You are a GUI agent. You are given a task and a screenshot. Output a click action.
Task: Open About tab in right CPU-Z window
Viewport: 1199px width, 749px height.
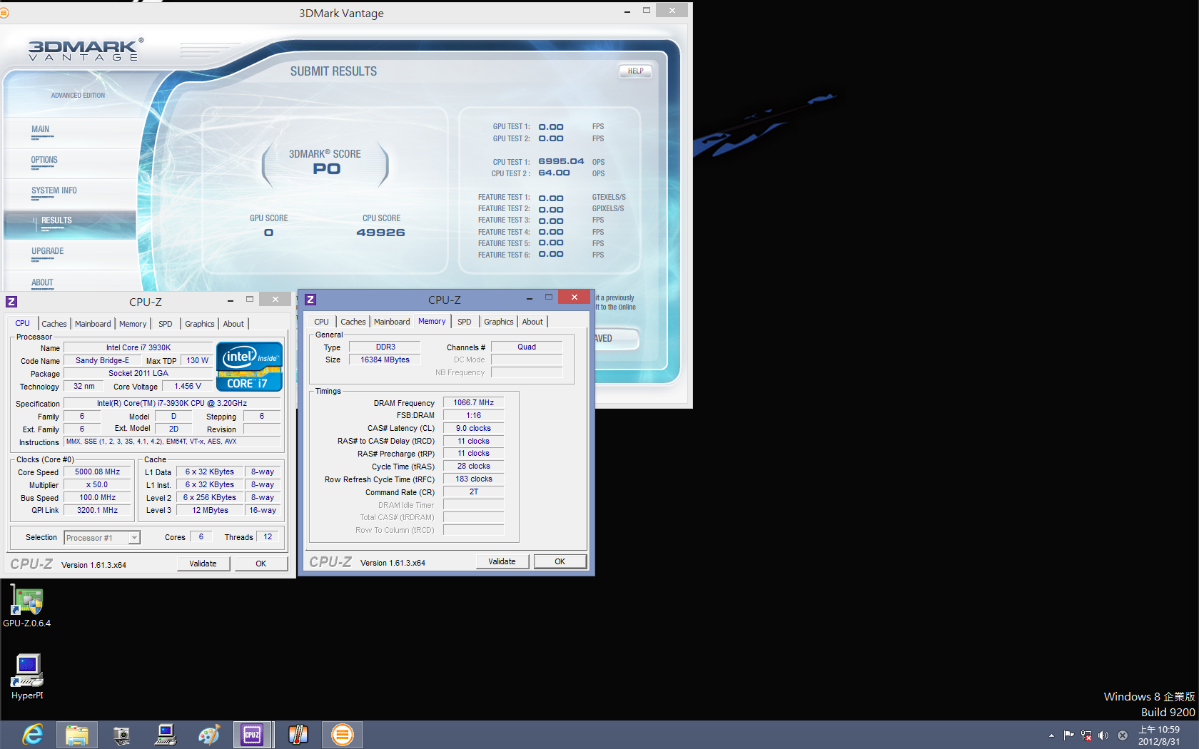[532, 322]
